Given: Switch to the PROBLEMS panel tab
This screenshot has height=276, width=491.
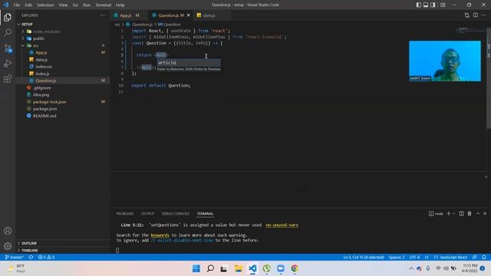Looking at the screenshot, I should (x=124, y=213).
